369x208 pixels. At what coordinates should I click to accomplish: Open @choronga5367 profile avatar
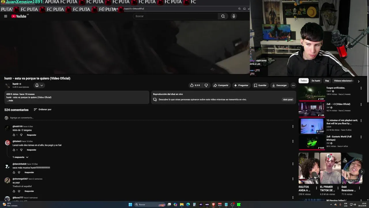[x=7, y=180]
